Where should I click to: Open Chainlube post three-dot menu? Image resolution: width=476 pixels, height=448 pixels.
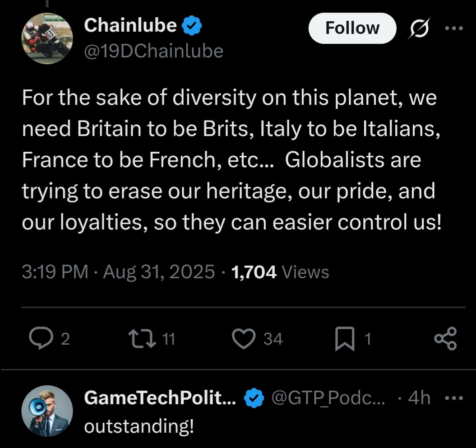tap(453, 28)
